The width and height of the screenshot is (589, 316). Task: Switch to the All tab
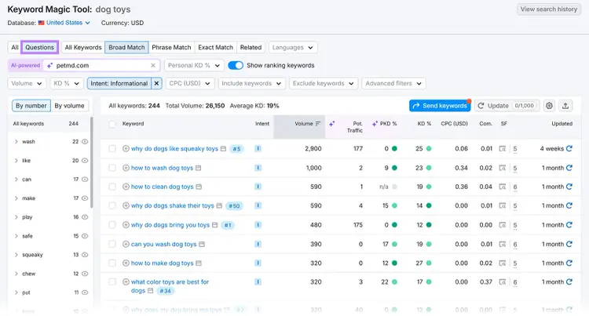[x=15, y=47]
